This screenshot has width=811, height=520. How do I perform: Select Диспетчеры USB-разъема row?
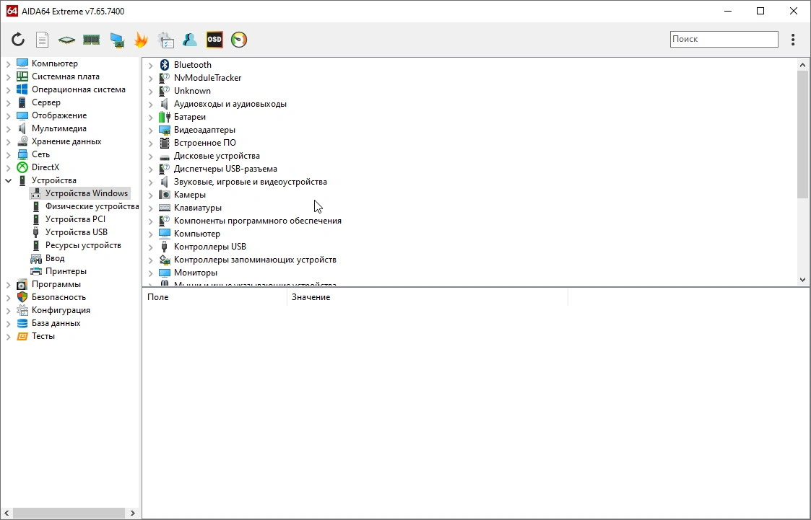tap(225, 169)
